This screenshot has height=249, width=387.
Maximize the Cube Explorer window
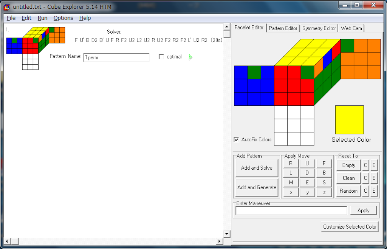coord(357,5)
